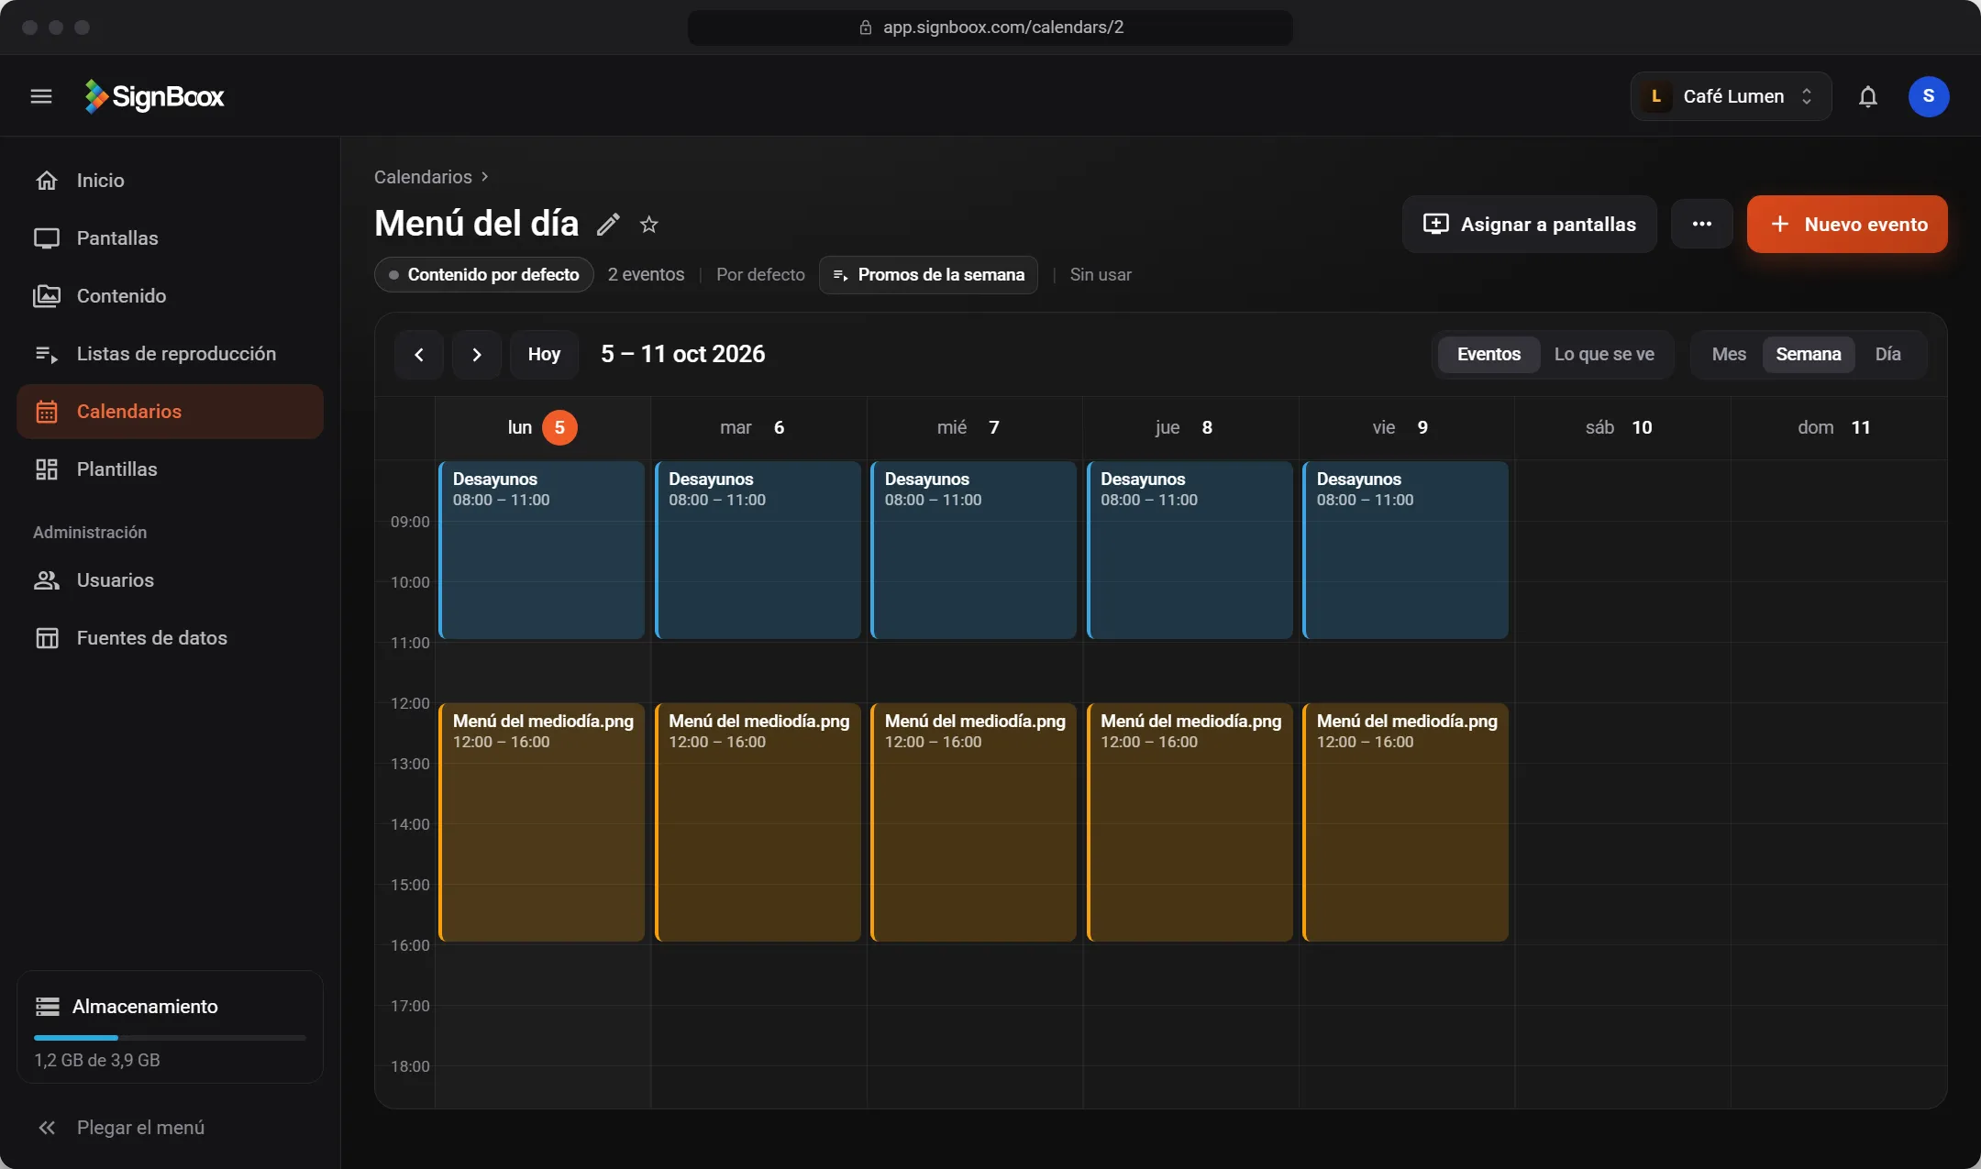Select the Semana view

click(x=1809, y=355)
